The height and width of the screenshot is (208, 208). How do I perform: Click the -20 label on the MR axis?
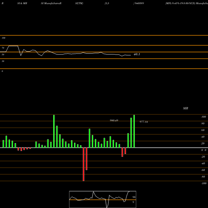coord(203,157)
